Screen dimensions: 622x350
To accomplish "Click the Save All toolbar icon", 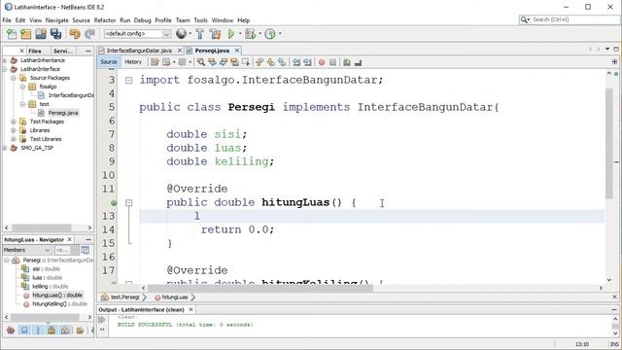I will point(55,34).
